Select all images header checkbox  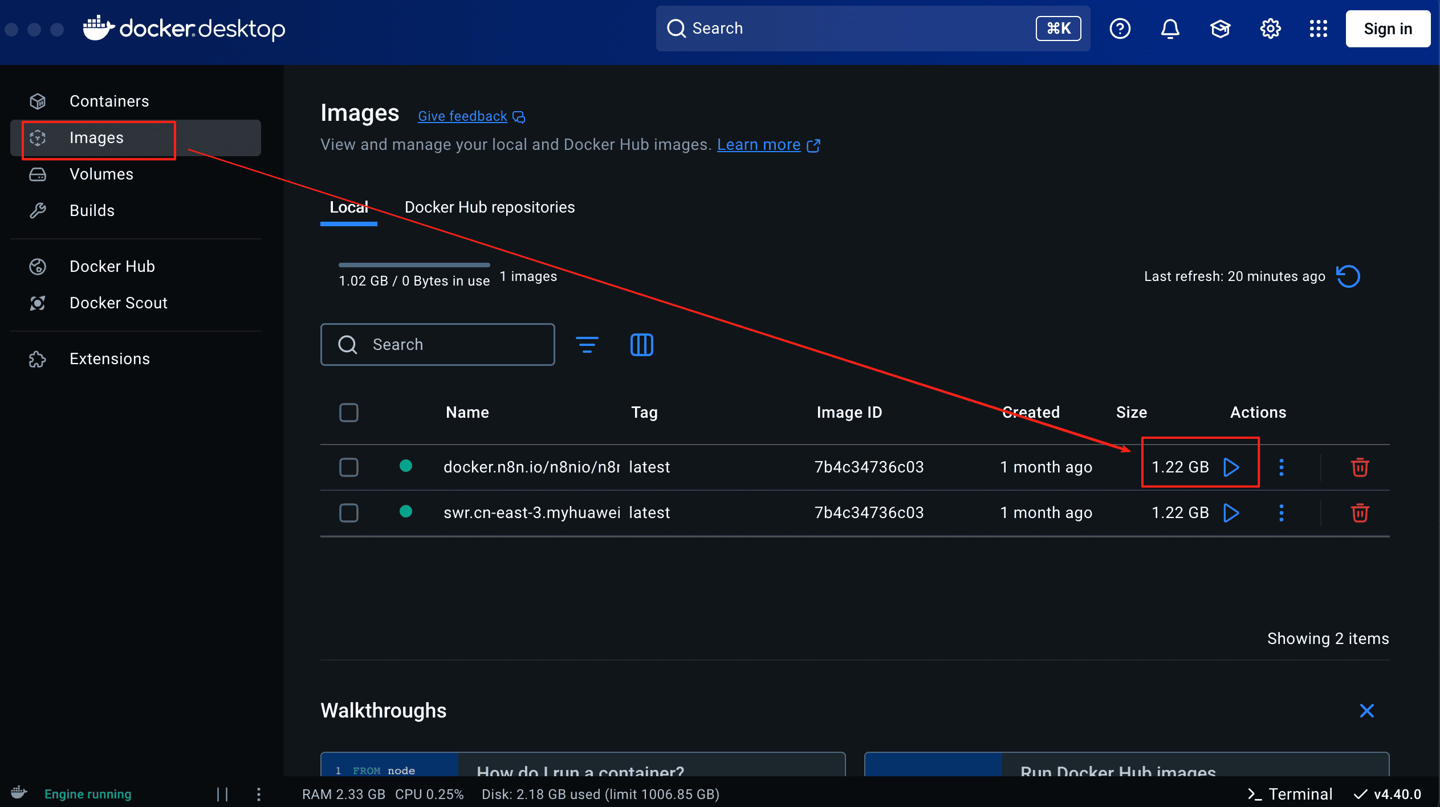click(x=349, y=413)
